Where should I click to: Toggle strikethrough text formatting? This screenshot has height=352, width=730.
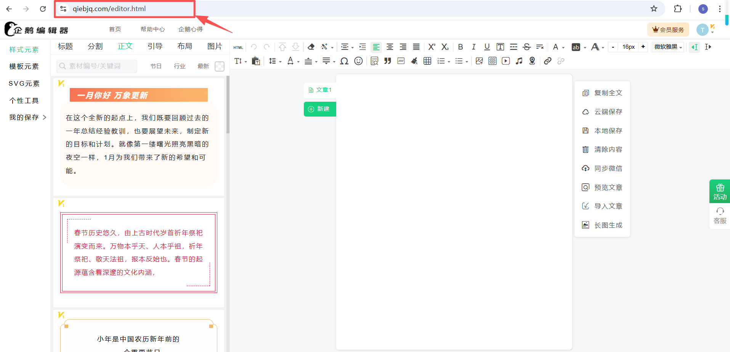coord(526,47)
